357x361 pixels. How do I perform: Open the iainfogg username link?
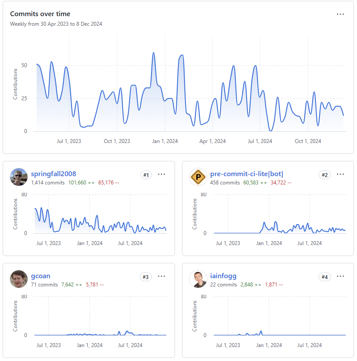coord(223,276)
